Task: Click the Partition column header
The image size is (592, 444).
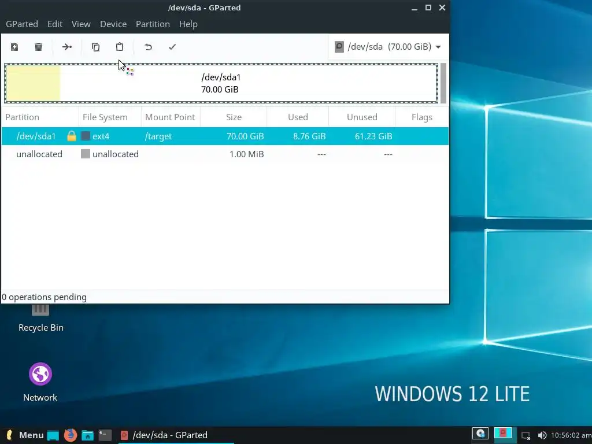Action: point(40,117)
